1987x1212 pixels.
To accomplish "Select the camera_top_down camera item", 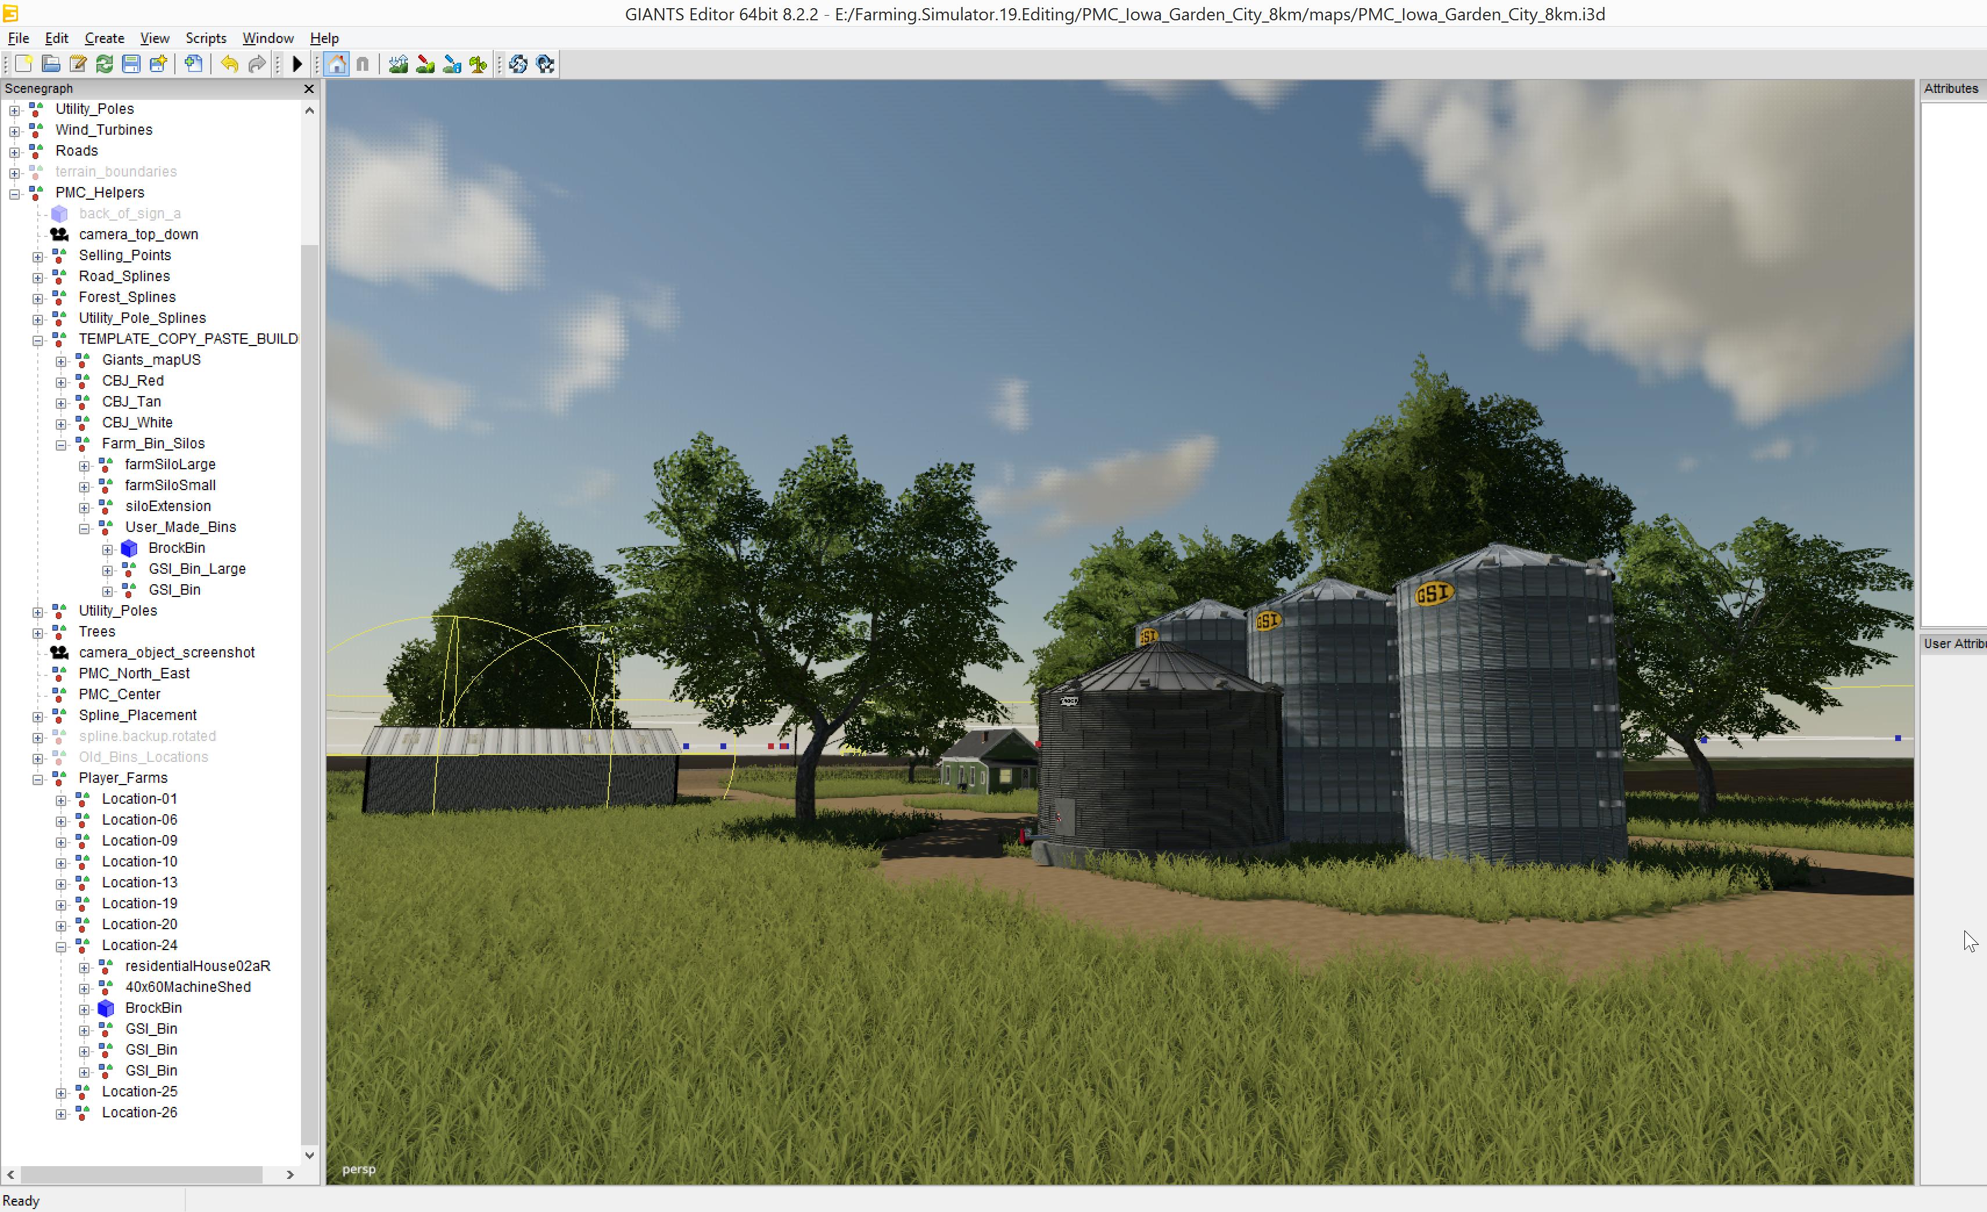I will point(138,235).
